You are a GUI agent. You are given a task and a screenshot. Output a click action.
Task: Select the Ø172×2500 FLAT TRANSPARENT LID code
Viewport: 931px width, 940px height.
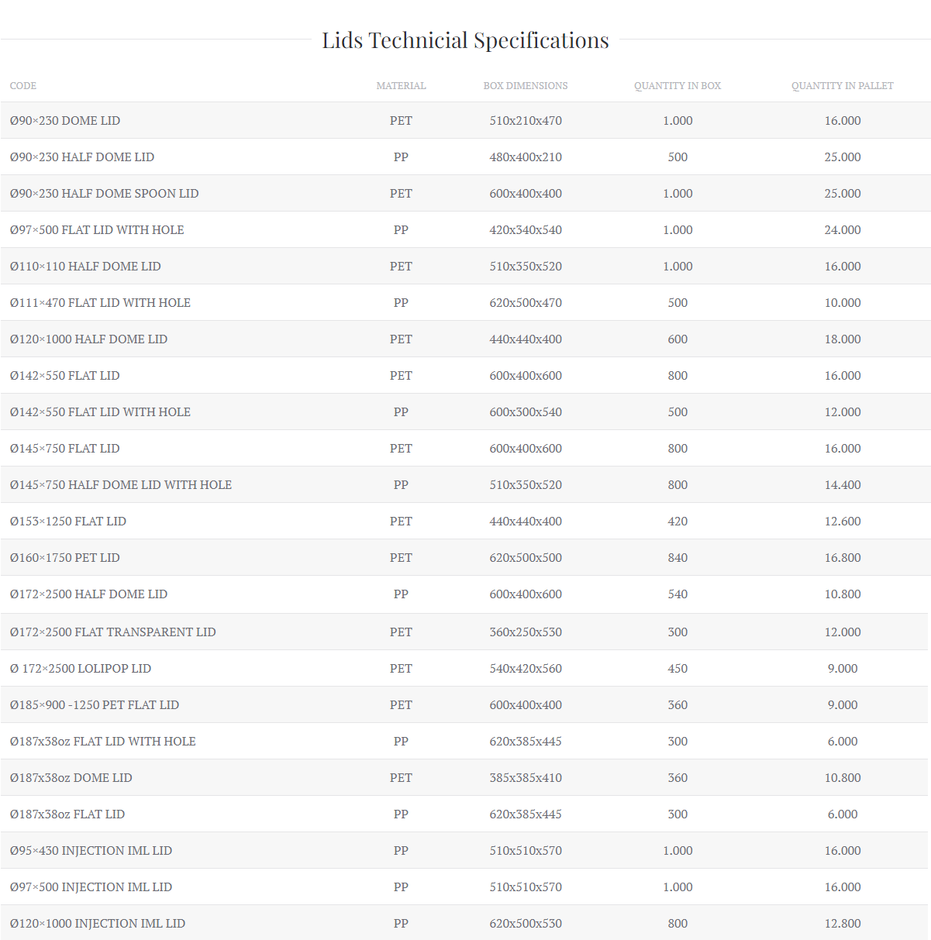[113, 632]
